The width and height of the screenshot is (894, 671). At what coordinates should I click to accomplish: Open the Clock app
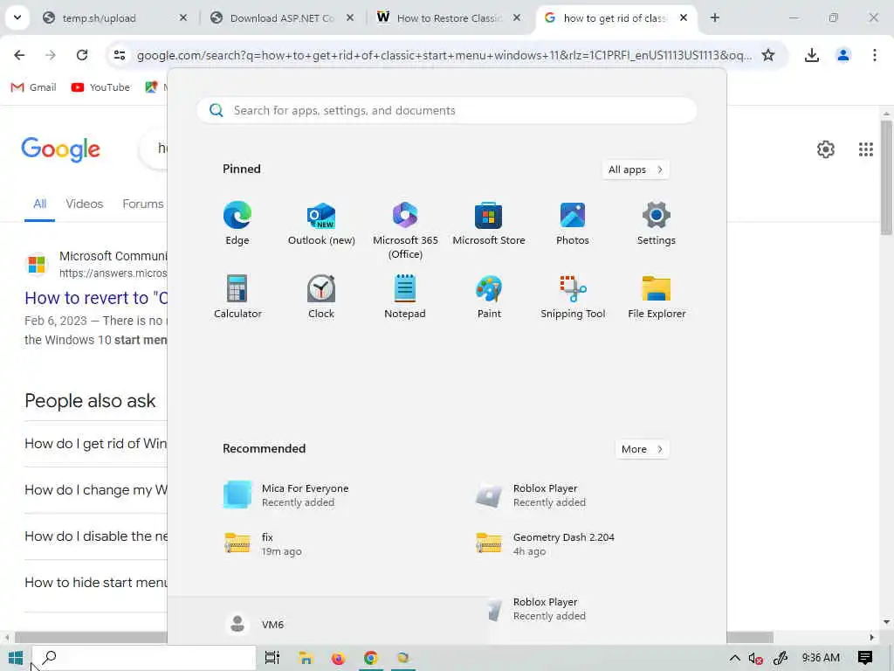pyautogui.click(x=321, y=296)
